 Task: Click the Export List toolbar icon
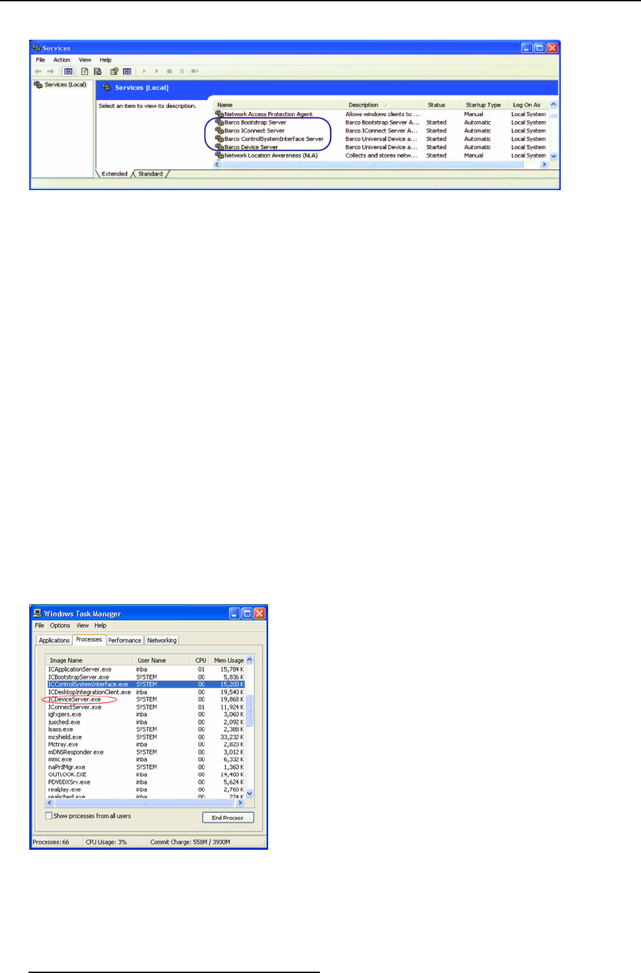pos(97,72)
